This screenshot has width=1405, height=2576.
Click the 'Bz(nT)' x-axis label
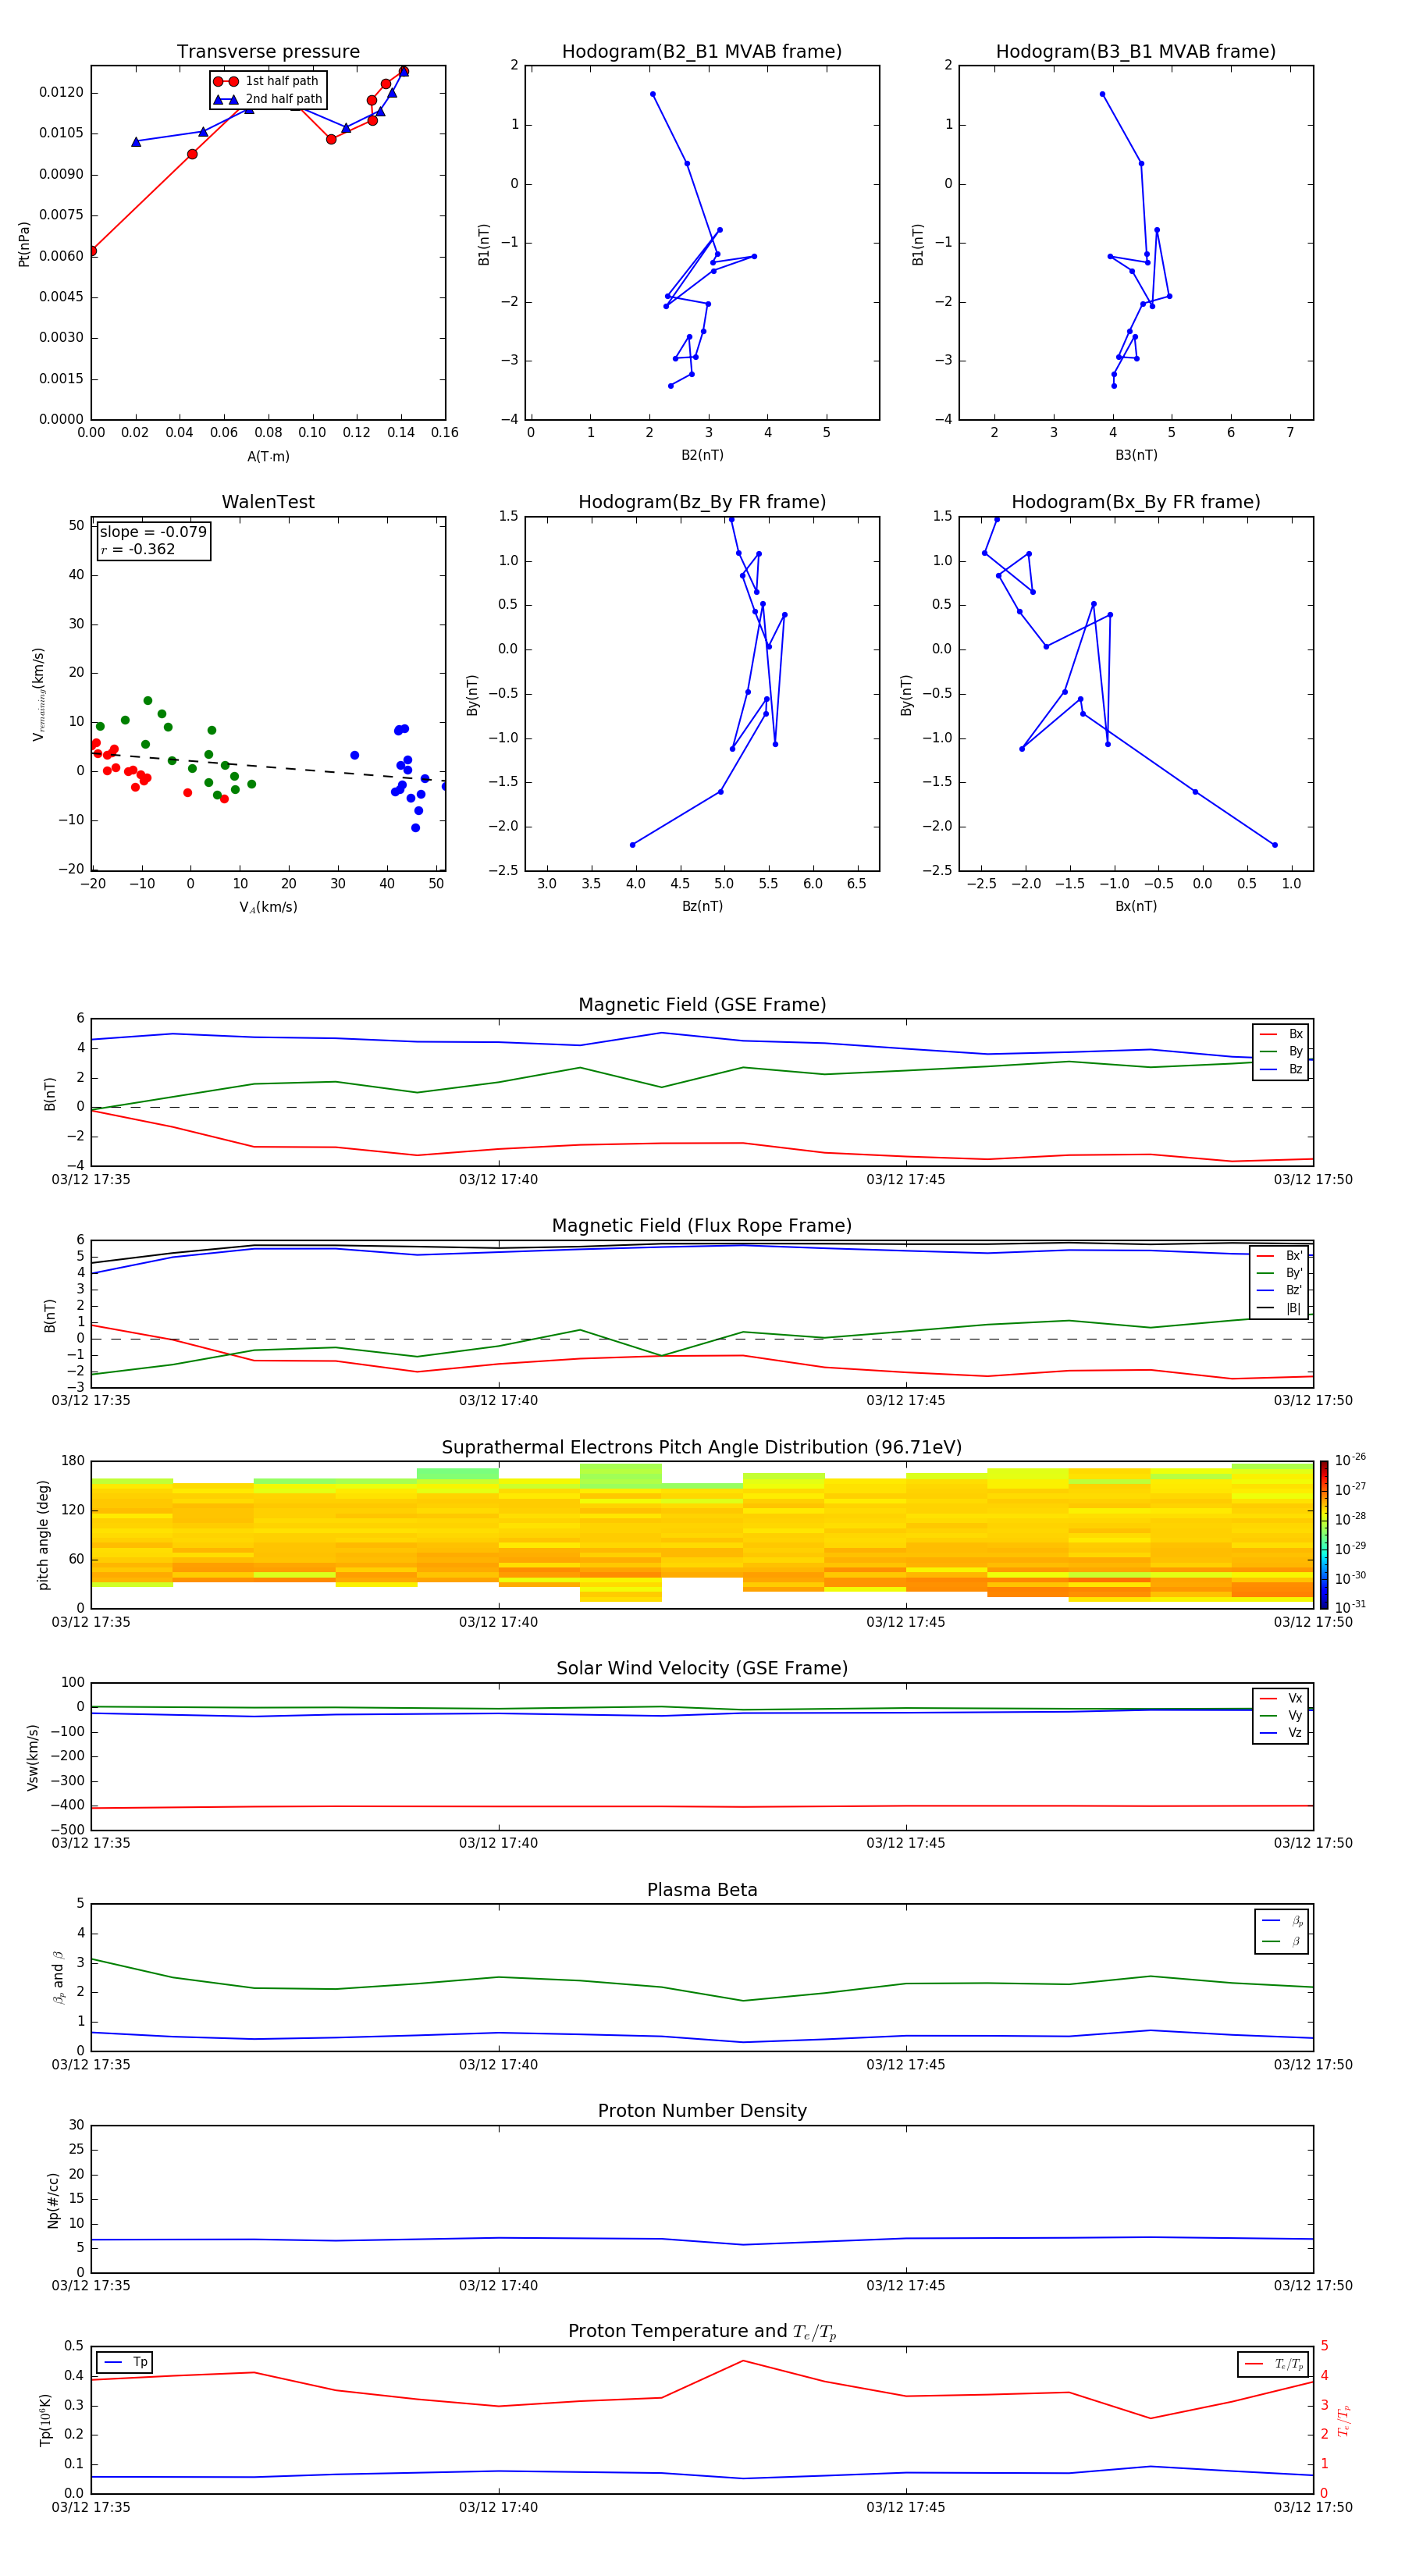point(702,906)
